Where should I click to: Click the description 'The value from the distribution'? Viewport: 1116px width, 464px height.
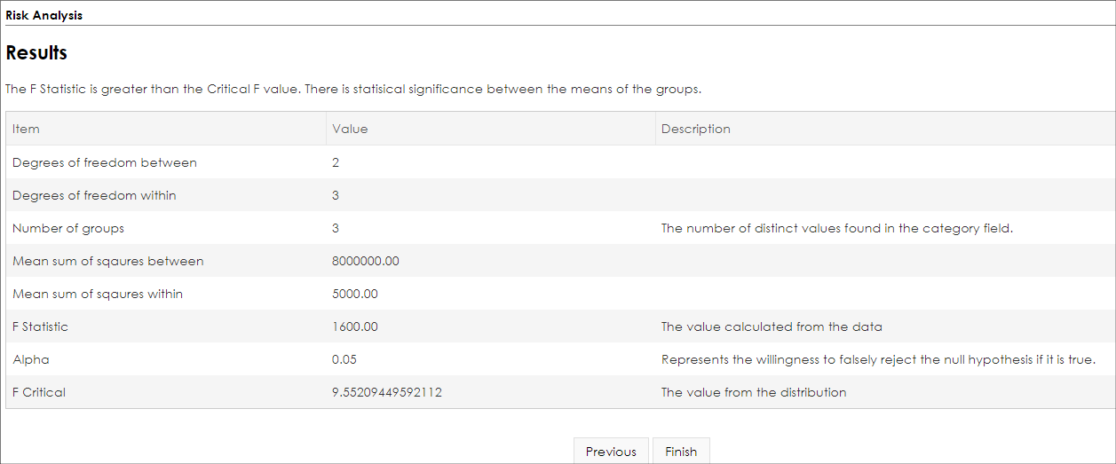[754, 392]
